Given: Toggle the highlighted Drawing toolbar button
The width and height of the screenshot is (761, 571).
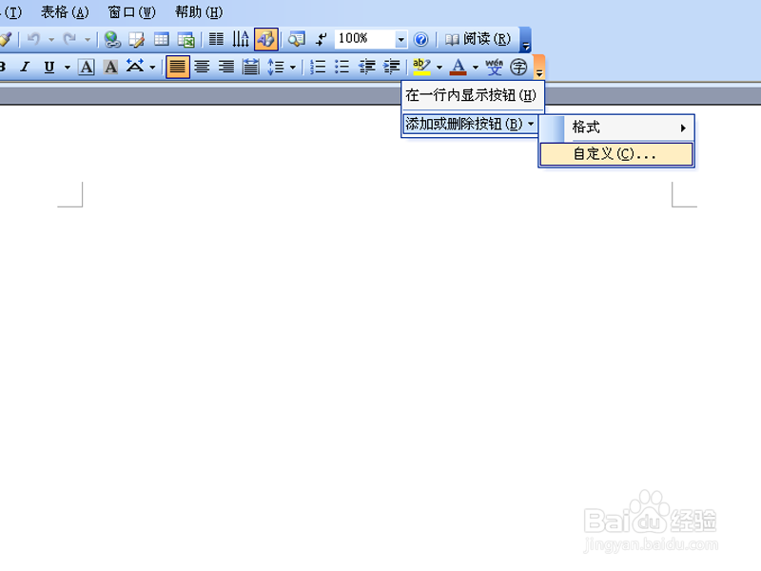Looking at the screenshot, I should 266,39.
